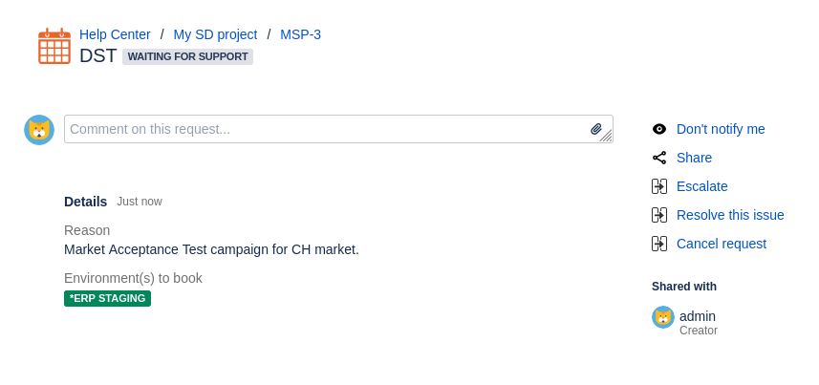Screen dimensions: 819x385
Task: Click the paperclip attachment icon
Action: [596, 129]
